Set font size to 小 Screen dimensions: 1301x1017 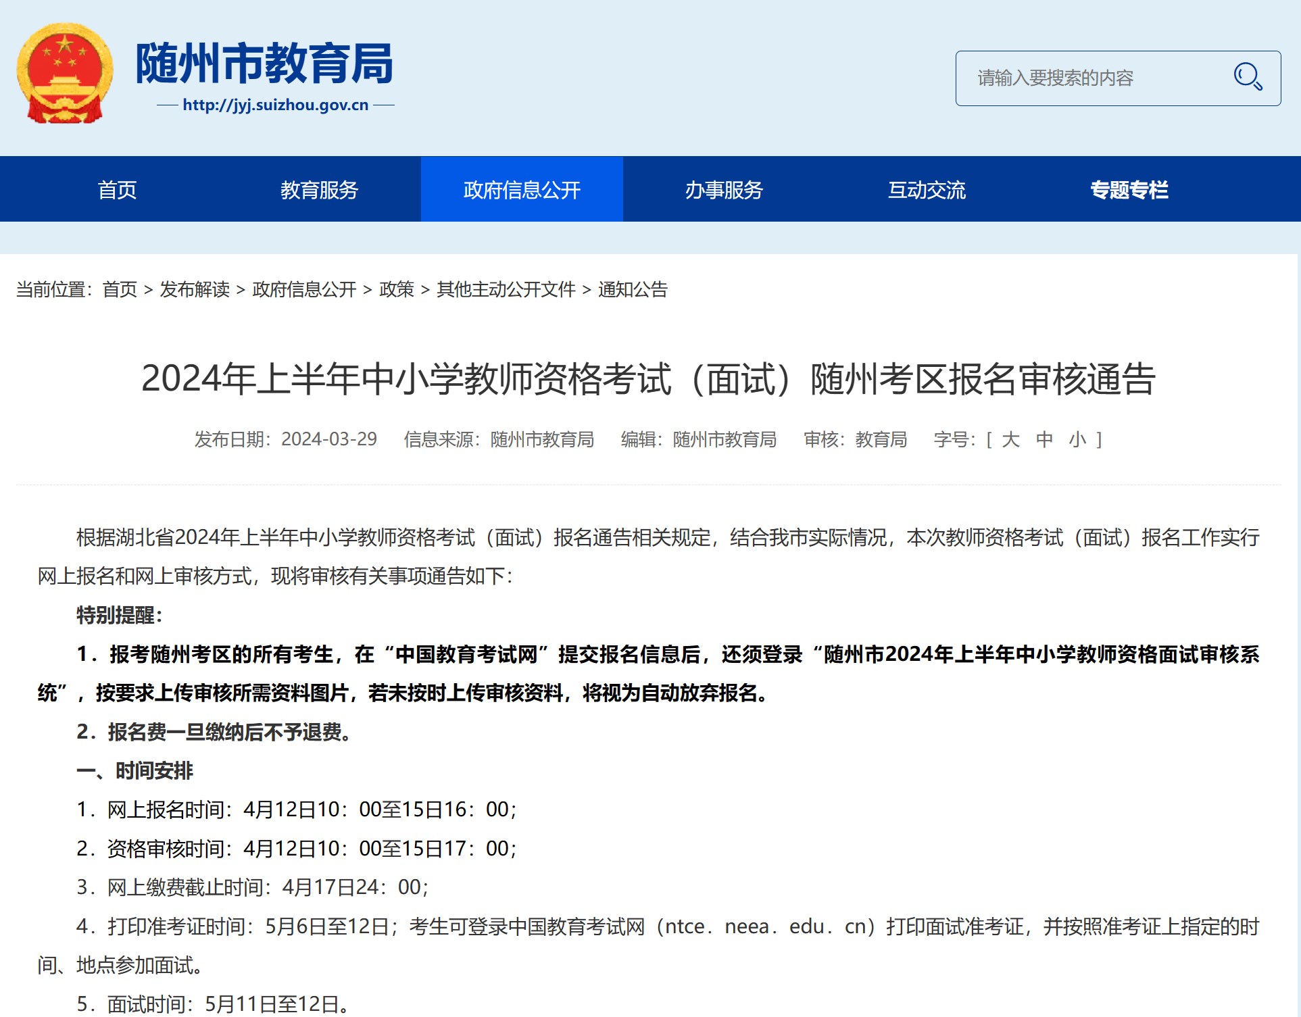(1078, 440)
